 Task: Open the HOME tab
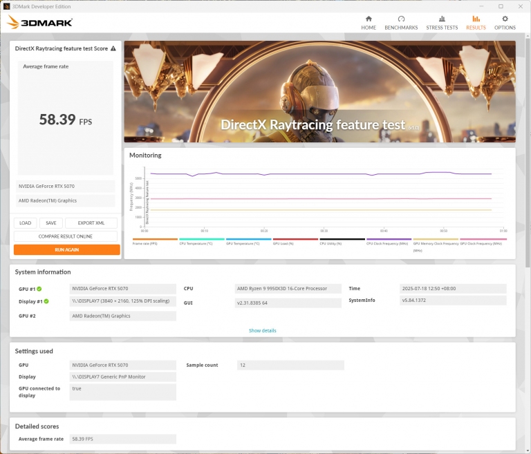click(x=369, y=23)
